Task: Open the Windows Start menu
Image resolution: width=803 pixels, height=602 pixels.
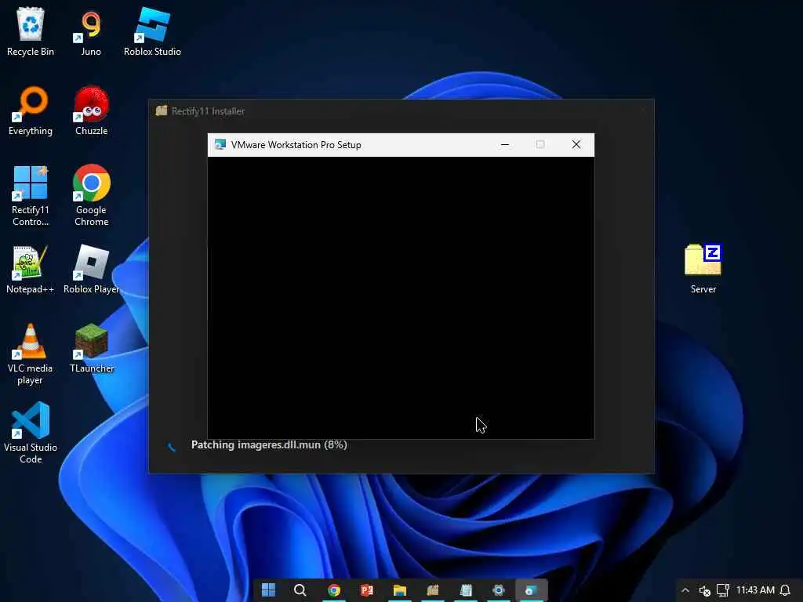Action: [x=268, y=590]
